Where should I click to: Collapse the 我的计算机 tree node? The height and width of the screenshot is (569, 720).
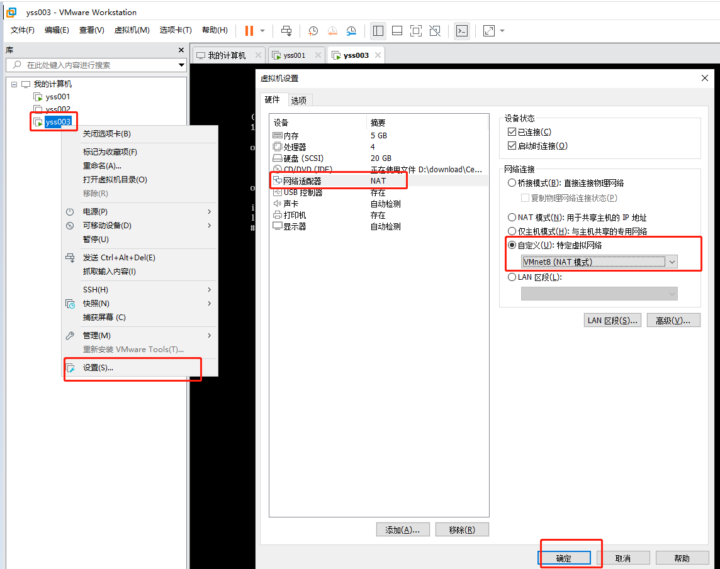coord(14,84)
